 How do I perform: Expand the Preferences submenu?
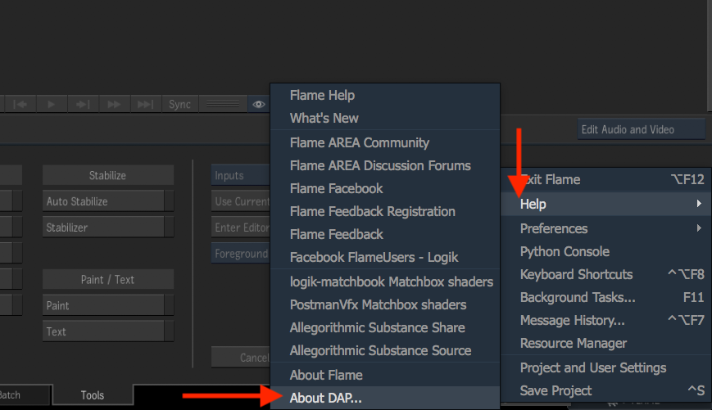tap(606, 228)
